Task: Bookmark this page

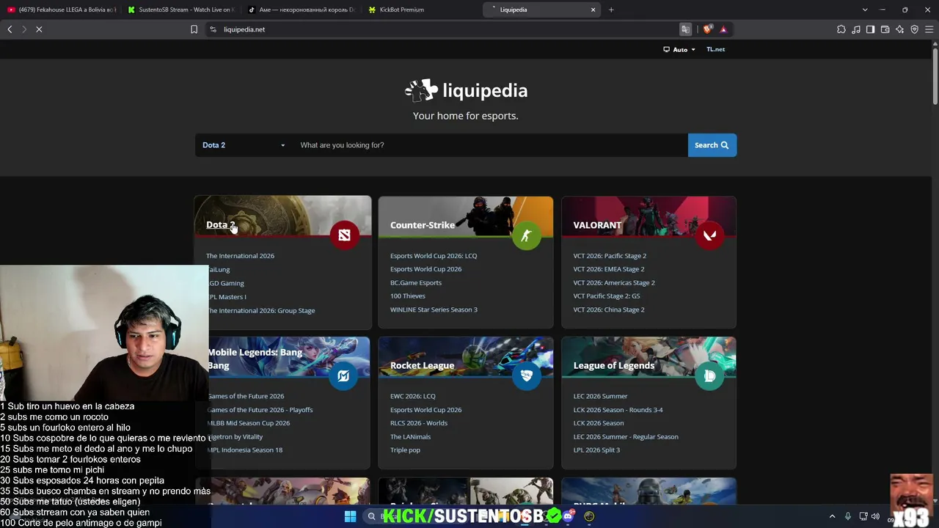Action: pos(194,29)
